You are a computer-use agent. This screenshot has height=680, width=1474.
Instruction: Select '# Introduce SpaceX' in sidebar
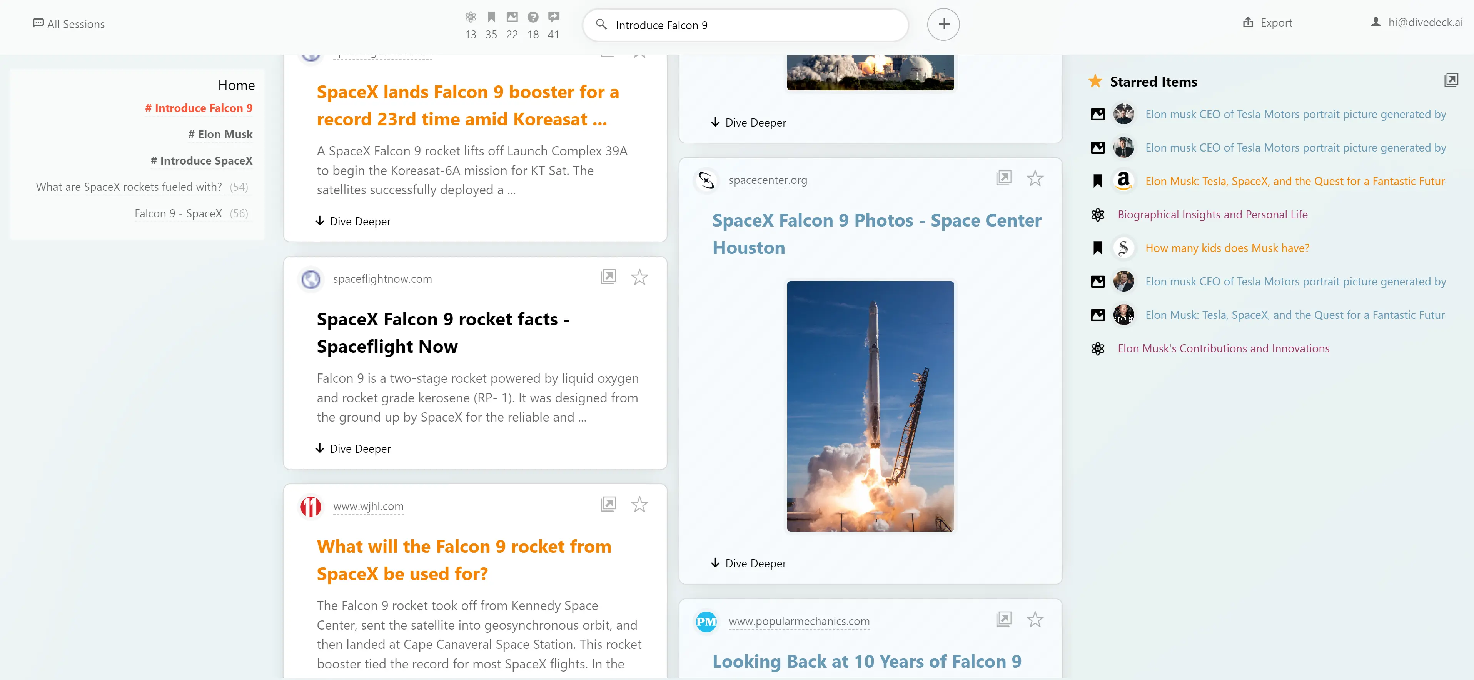(x=201, y=161)
